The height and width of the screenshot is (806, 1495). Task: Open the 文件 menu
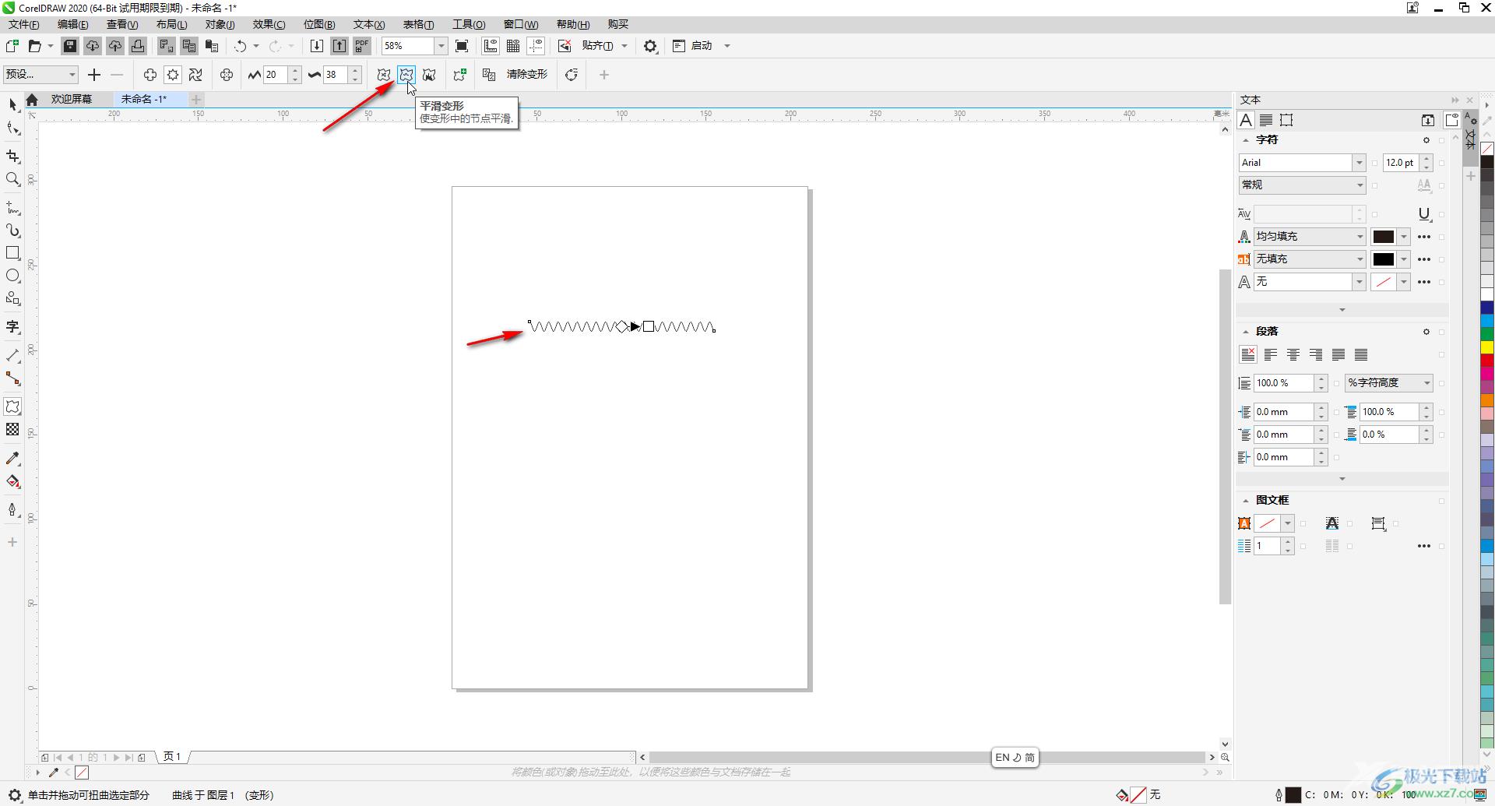tap(24, 24)
